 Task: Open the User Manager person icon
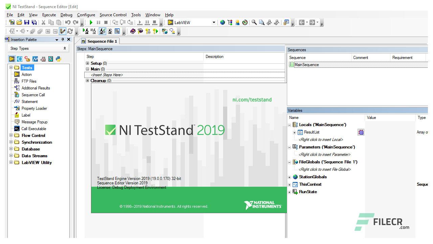tap(237, 22)
